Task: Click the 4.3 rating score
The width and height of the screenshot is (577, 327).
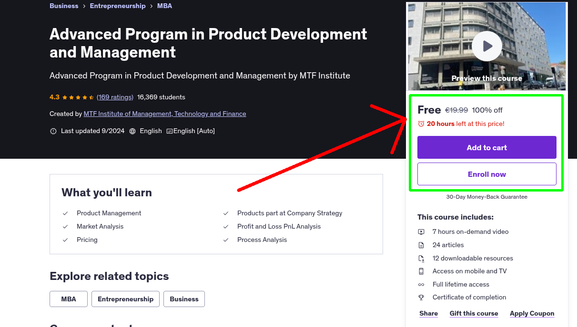Action: click(54, 97)
